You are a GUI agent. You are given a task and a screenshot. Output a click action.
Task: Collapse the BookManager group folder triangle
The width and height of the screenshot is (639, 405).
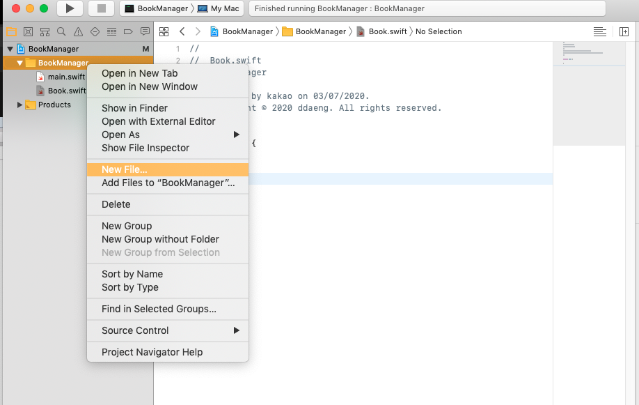pyautogui.click(x=19, y=63)
